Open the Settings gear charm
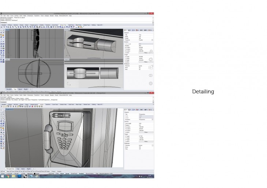The width and height of the screenshot is (267, 188). point(150,83)
